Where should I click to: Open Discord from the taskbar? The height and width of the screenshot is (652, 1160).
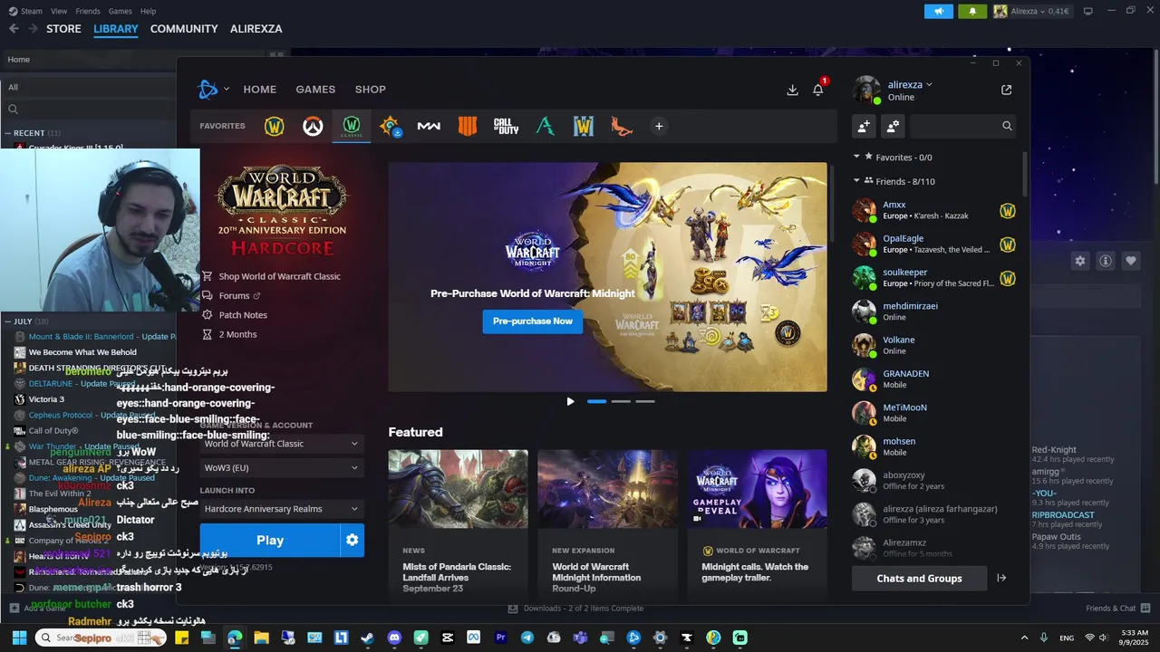(394, 638)
